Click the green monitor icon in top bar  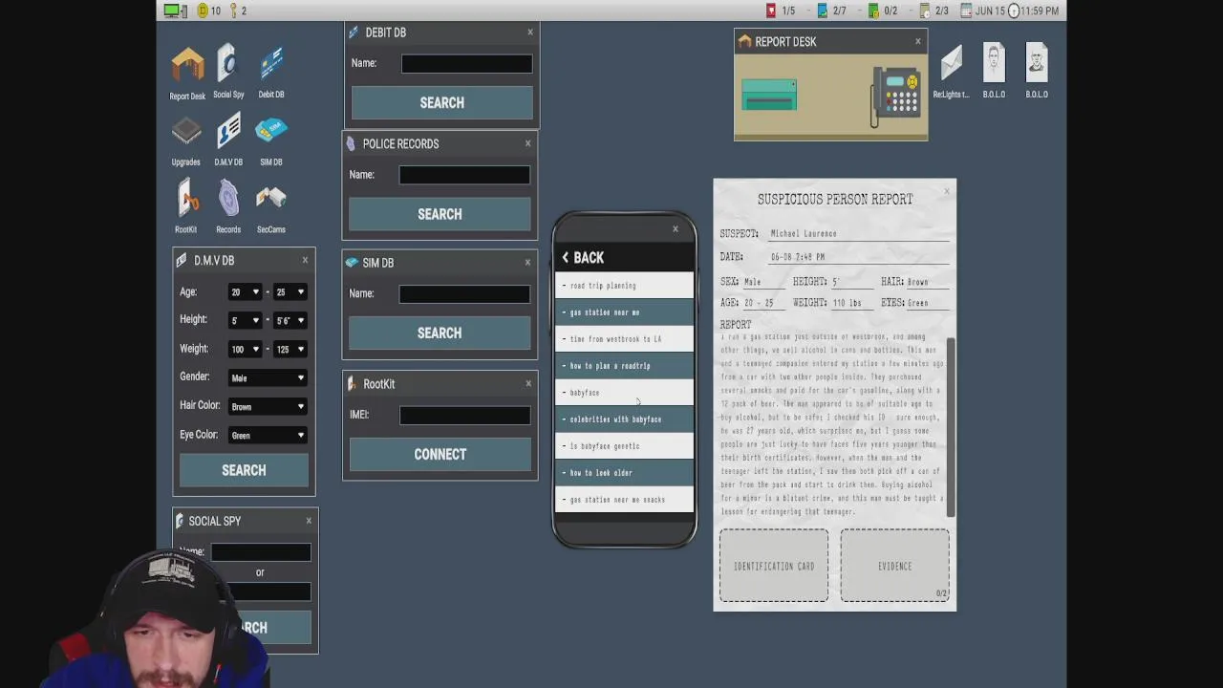[x=176, y=11]
